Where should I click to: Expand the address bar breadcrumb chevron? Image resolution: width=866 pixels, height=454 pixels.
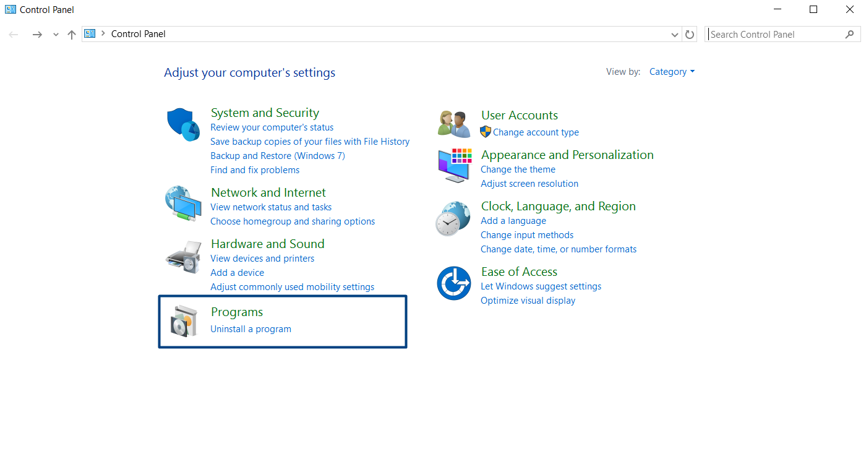coord(103,34)
